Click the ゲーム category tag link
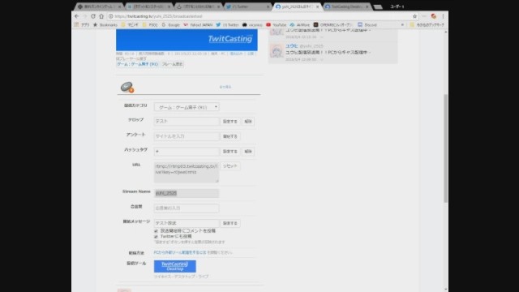 coord(137,64)
